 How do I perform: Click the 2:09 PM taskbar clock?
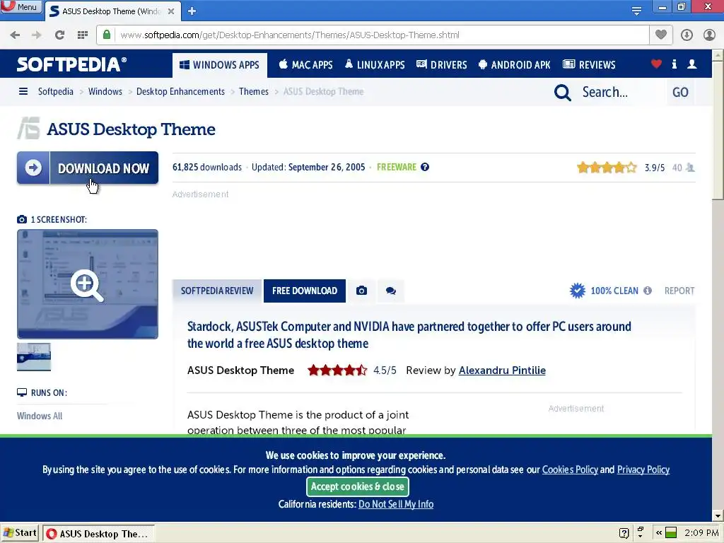tap(701, 533)
